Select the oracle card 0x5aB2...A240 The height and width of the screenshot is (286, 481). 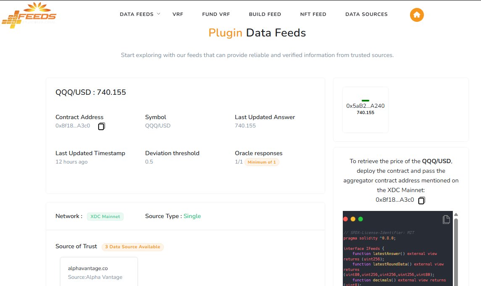pos(365,109)
